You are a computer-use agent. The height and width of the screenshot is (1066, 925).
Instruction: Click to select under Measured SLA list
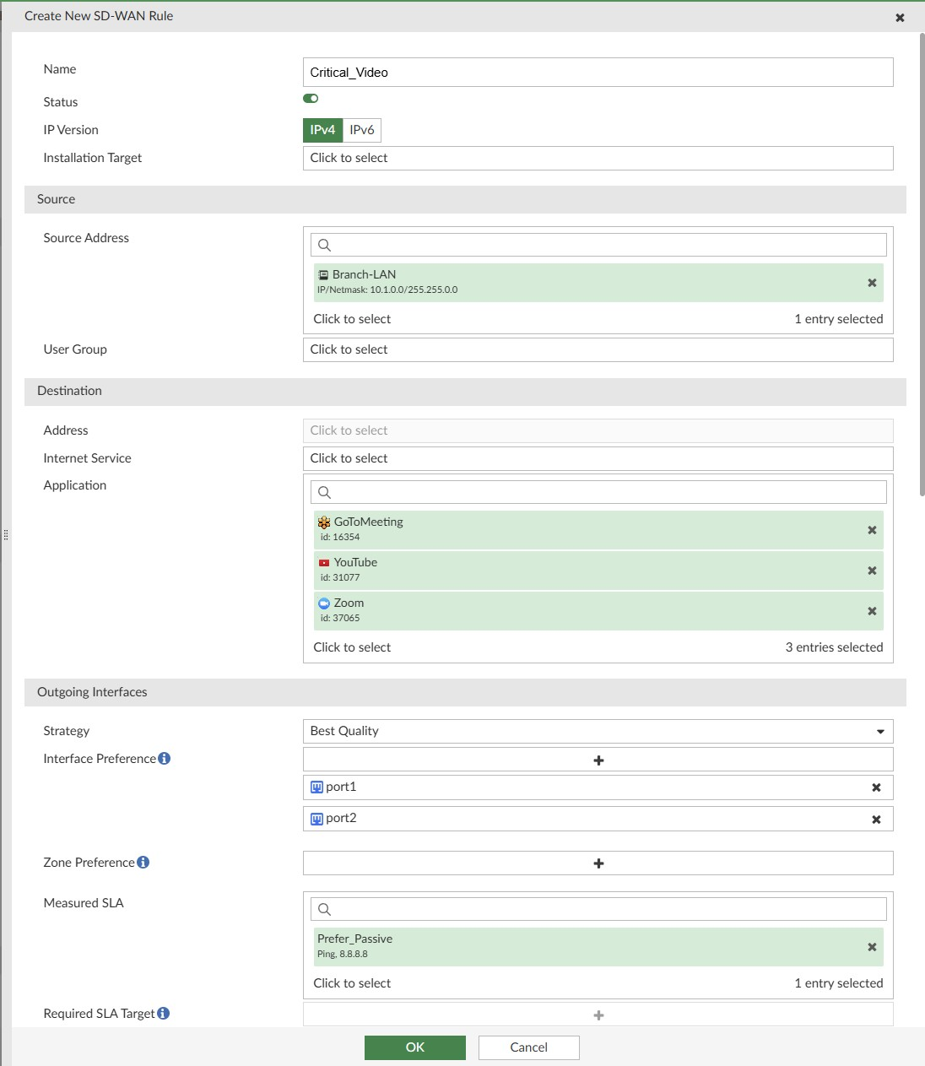pos(352,983)
